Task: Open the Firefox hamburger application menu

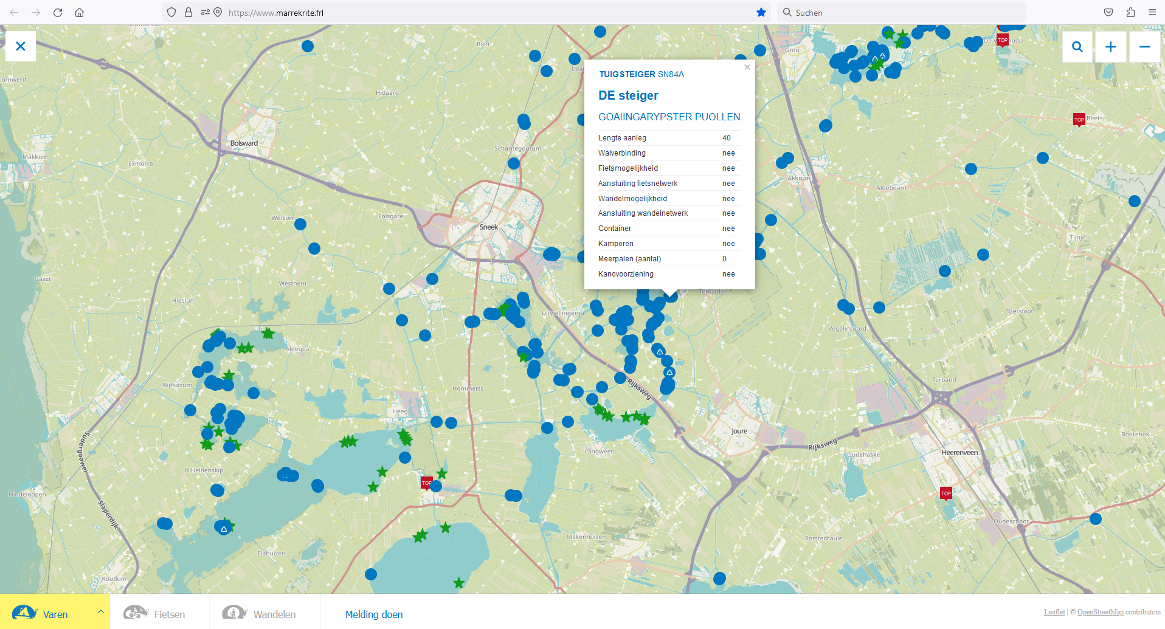Action: click(x=1152, y=12)
